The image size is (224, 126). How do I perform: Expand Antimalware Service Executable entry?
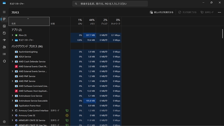[x=12, y=101]
